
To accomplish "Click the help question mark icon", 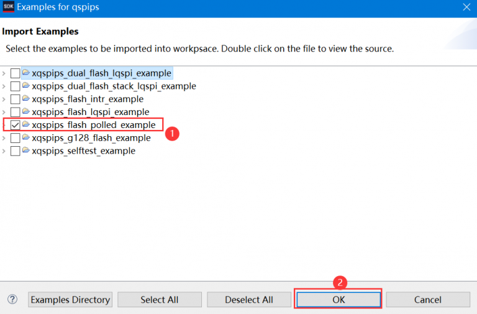I will (x=12, y=300).
